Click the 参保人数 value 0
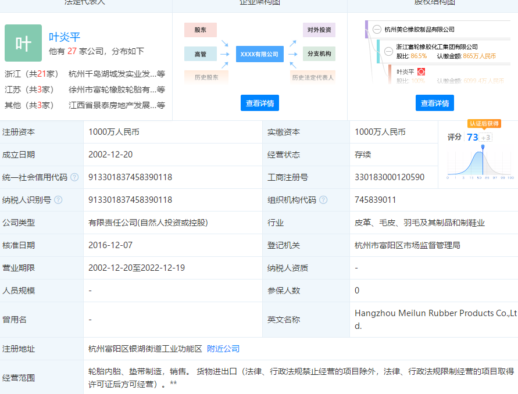Image resolution: width=518 pixels, height=394 pixels. pyautogui.click(x=357, y=291)
